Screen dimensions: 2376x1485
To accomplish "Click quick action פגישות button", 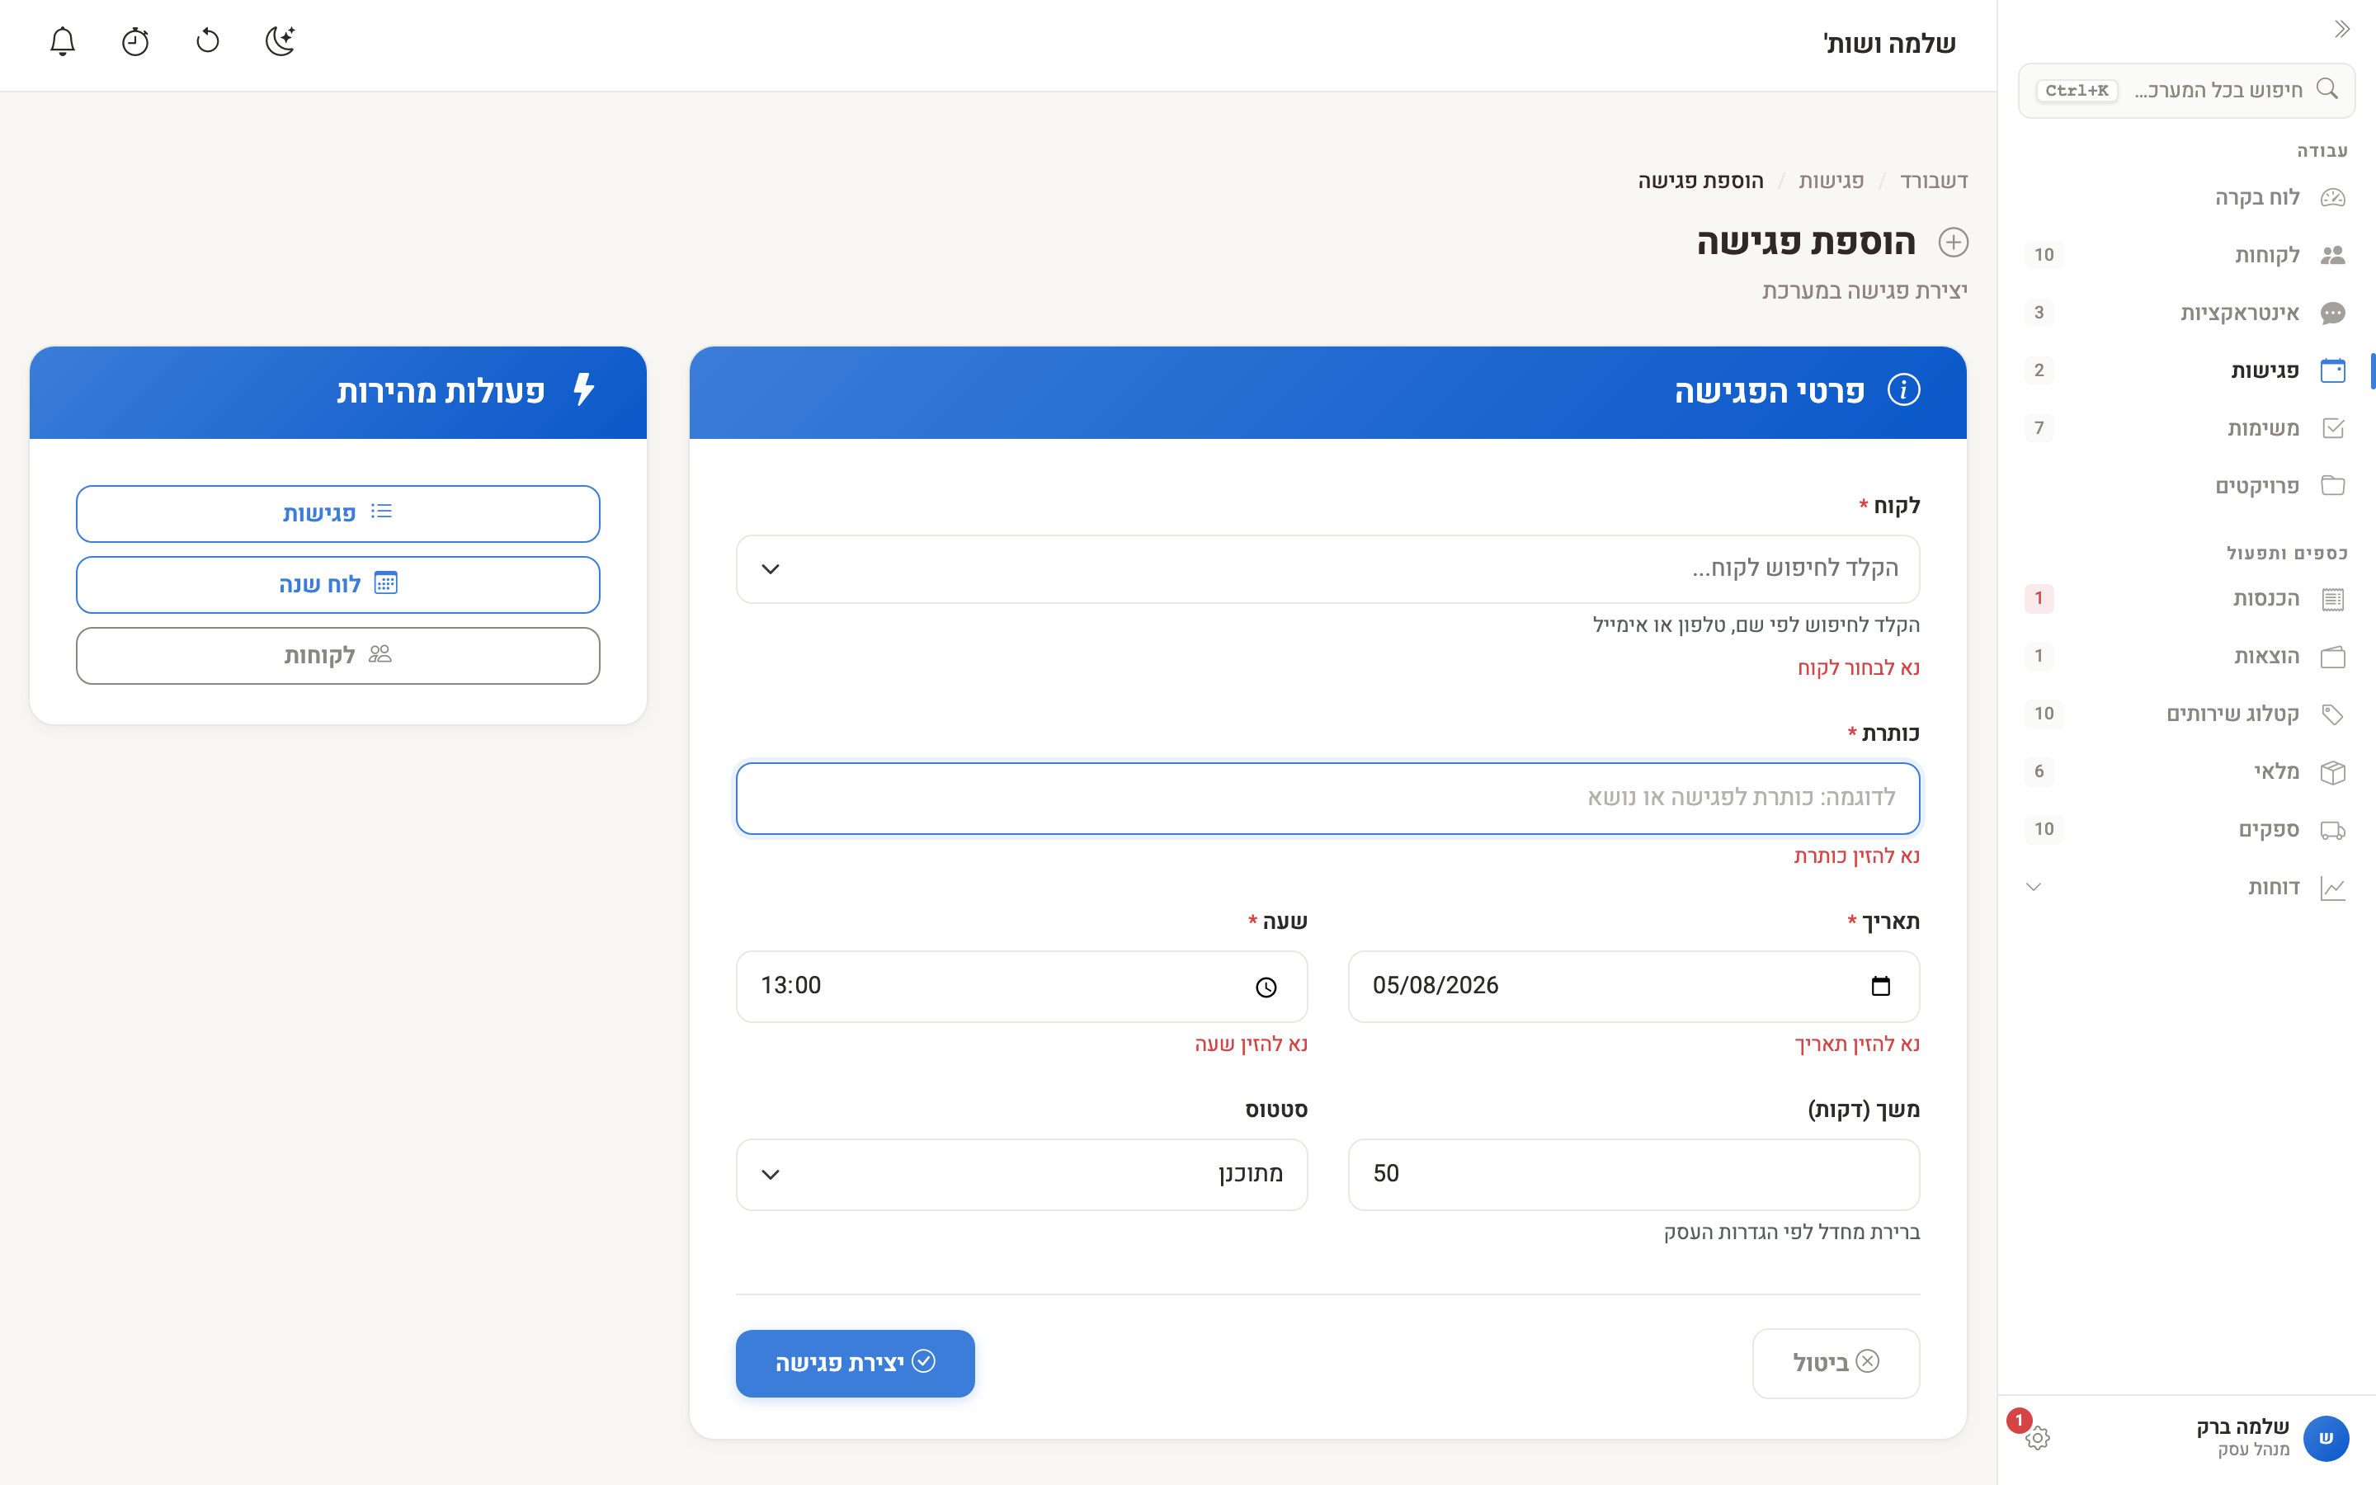I will coord(337,514).
